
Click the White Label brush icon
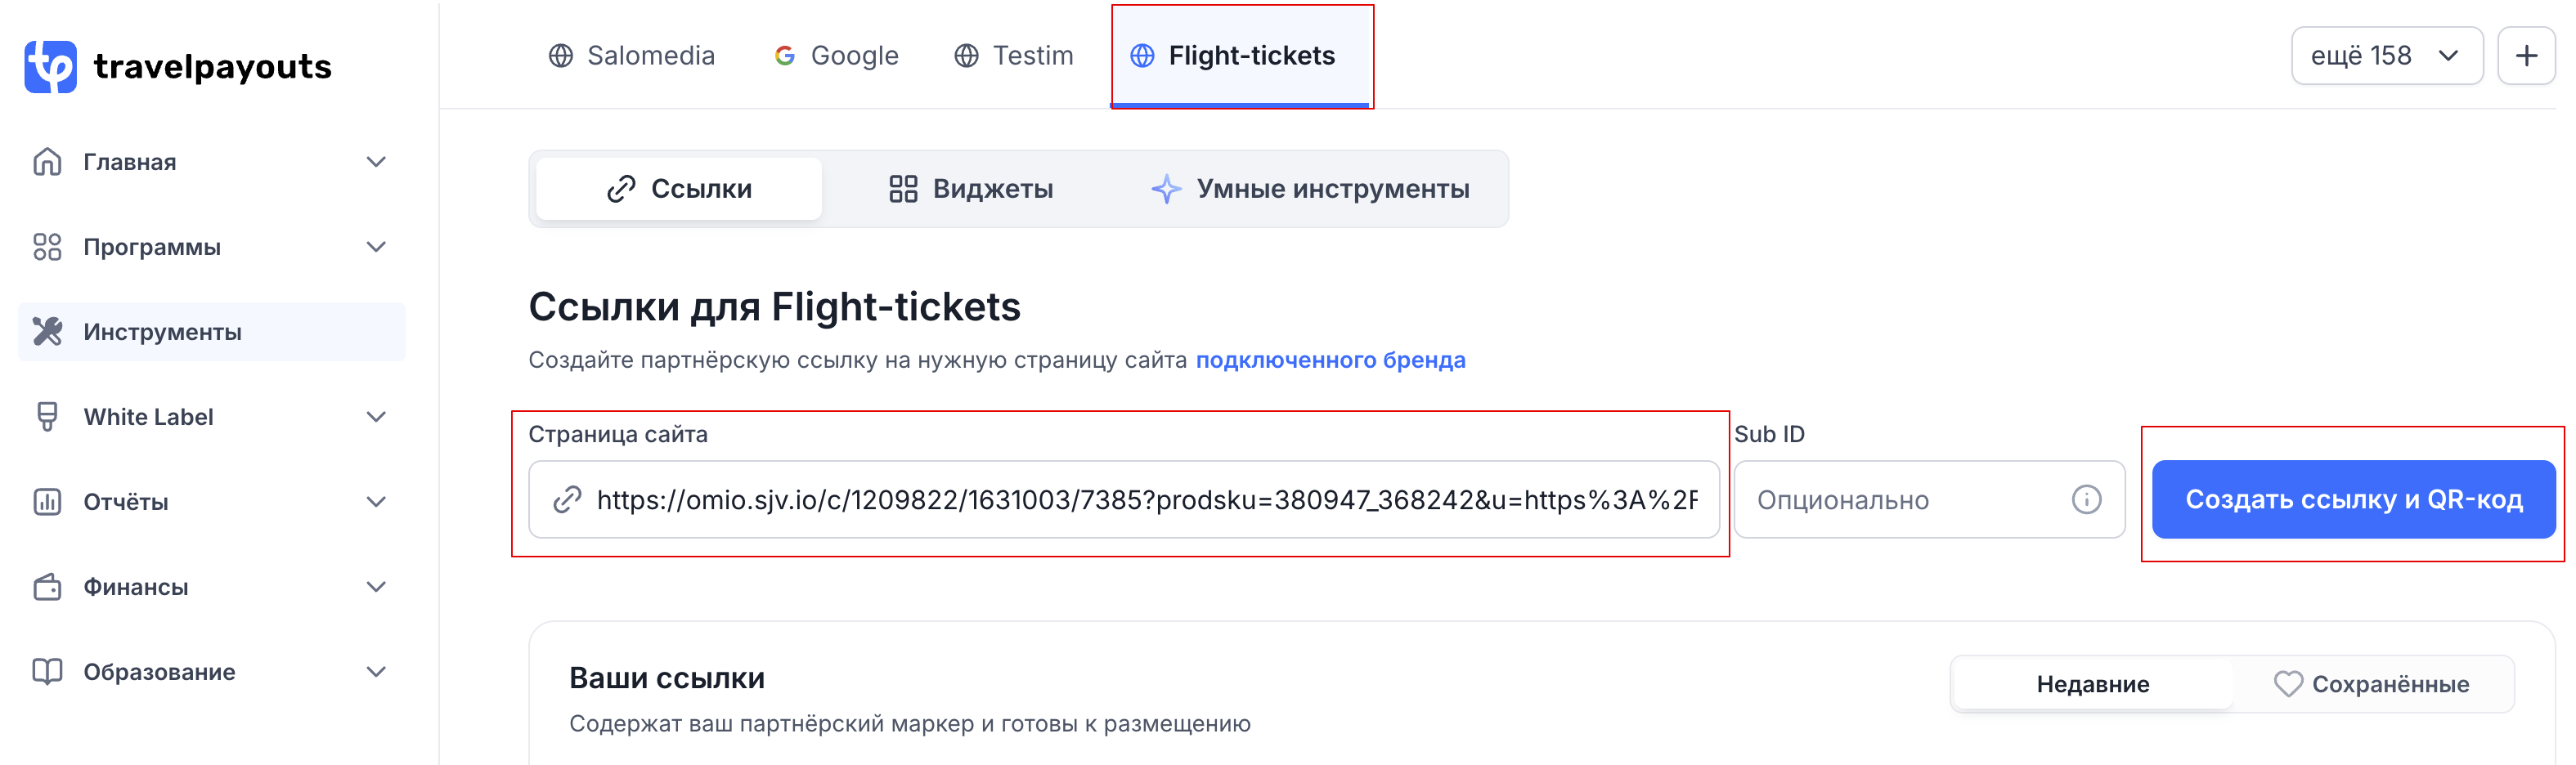(x=47, y=416)
